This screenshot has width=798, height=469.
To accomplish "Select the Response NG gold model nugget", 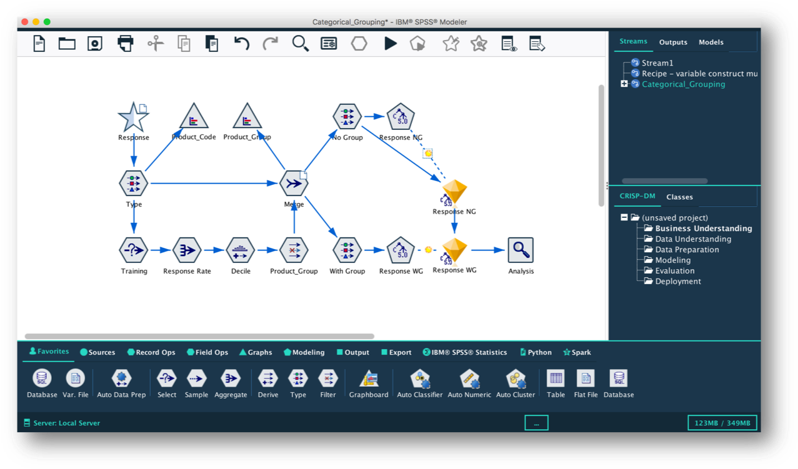I will (x=454, y=193).
